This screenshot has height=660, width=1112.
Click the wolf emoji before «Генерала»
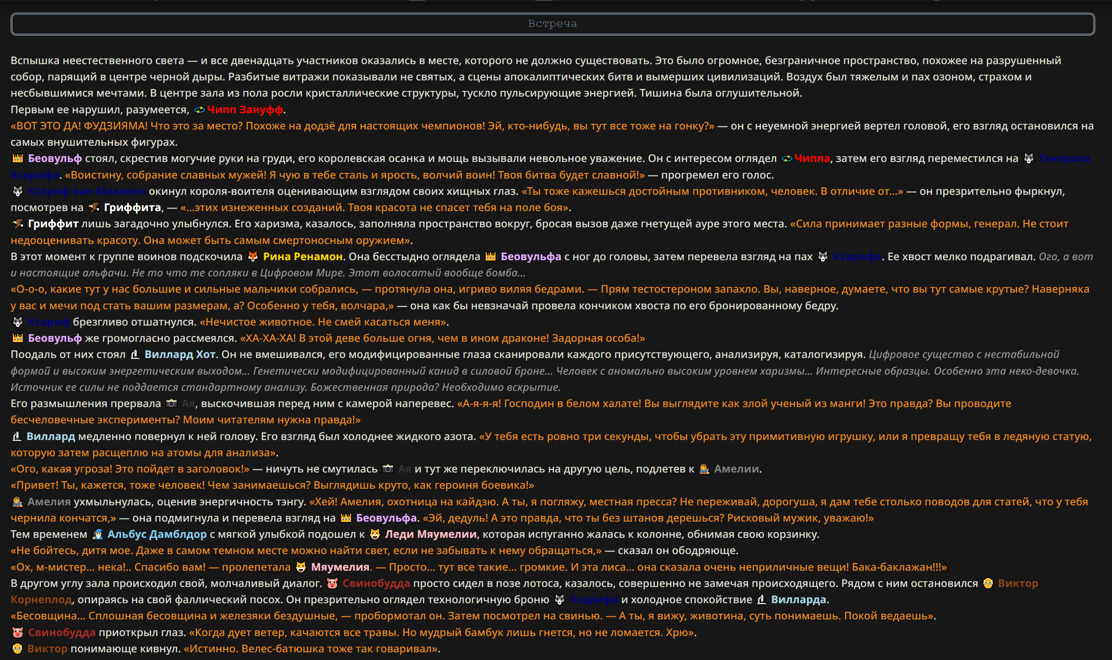(1029, 158)
